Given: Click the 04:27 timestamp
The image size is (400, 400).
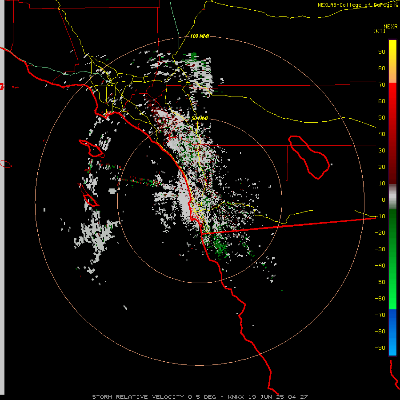Looking at the screenshot, I should (x=298, y=397).
